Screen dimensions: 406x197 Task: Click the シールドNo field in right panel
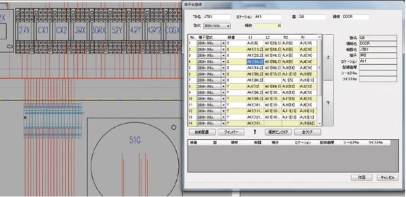[378, 73]
